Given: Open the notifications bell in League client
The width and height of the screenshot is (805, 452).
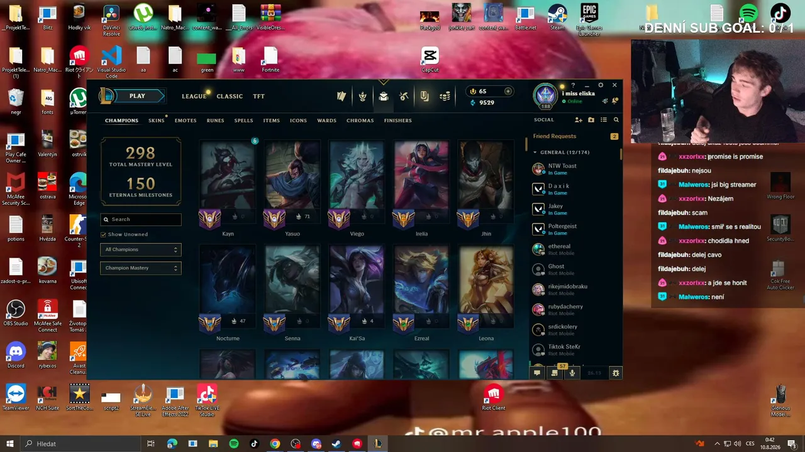Looking at the screenshot, I should pyautogui.click(x=614, y=101).
